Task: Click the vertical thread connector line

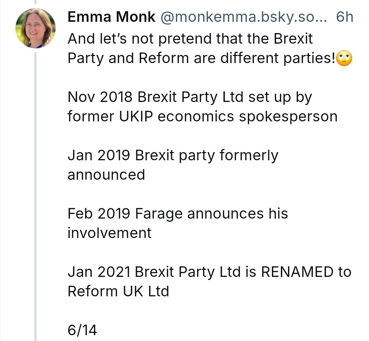Action: 36,191
